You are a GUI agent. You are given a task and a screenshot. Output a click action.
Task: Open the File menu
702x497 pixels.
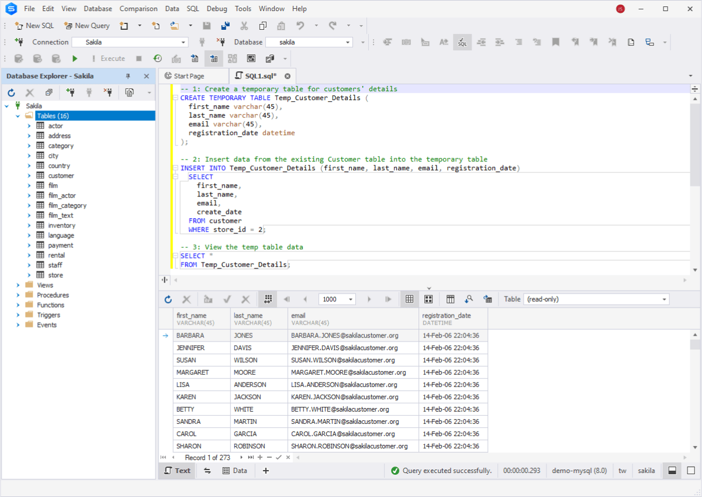click(29, 9)
